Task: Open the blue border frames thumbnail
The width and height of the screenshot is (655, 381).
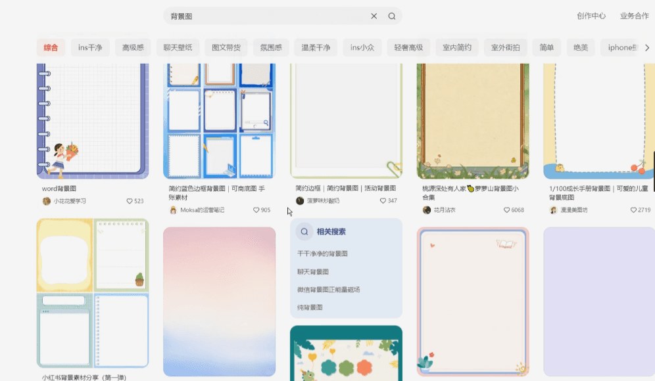Action: click(219, 121)
